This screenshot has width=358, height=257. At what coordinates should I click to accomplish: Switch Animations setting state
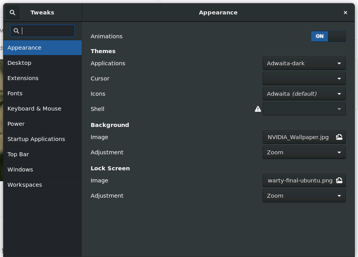tap(328, 36)
